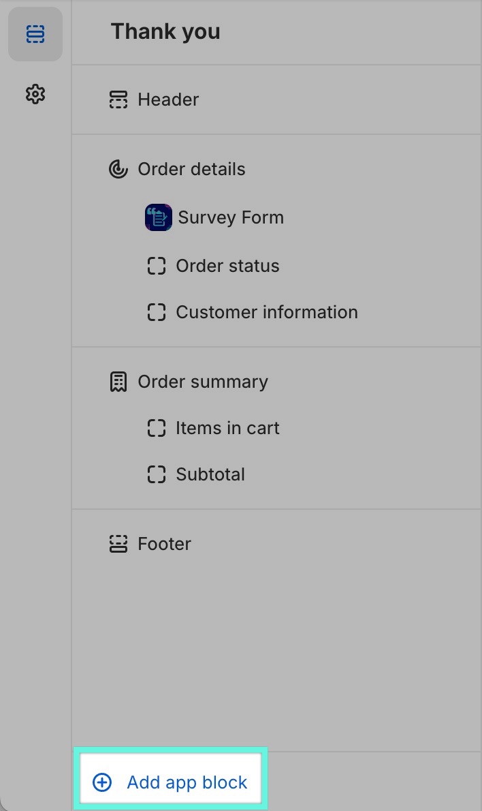This screenshot has height=811, width=482.
Task: Click the Survey Form app icon
Action: (x=159, y=218)
